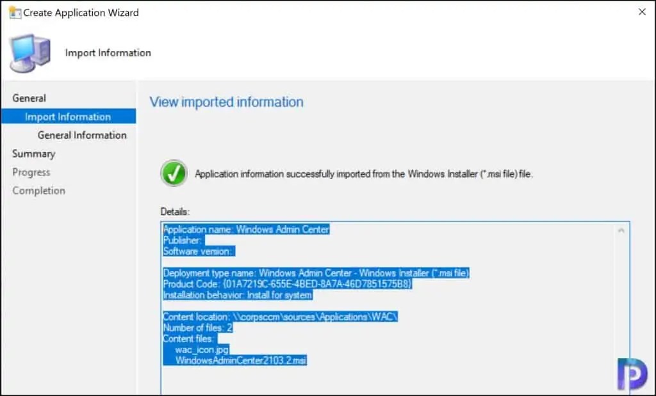Select the Progress step

click(31, 172)
